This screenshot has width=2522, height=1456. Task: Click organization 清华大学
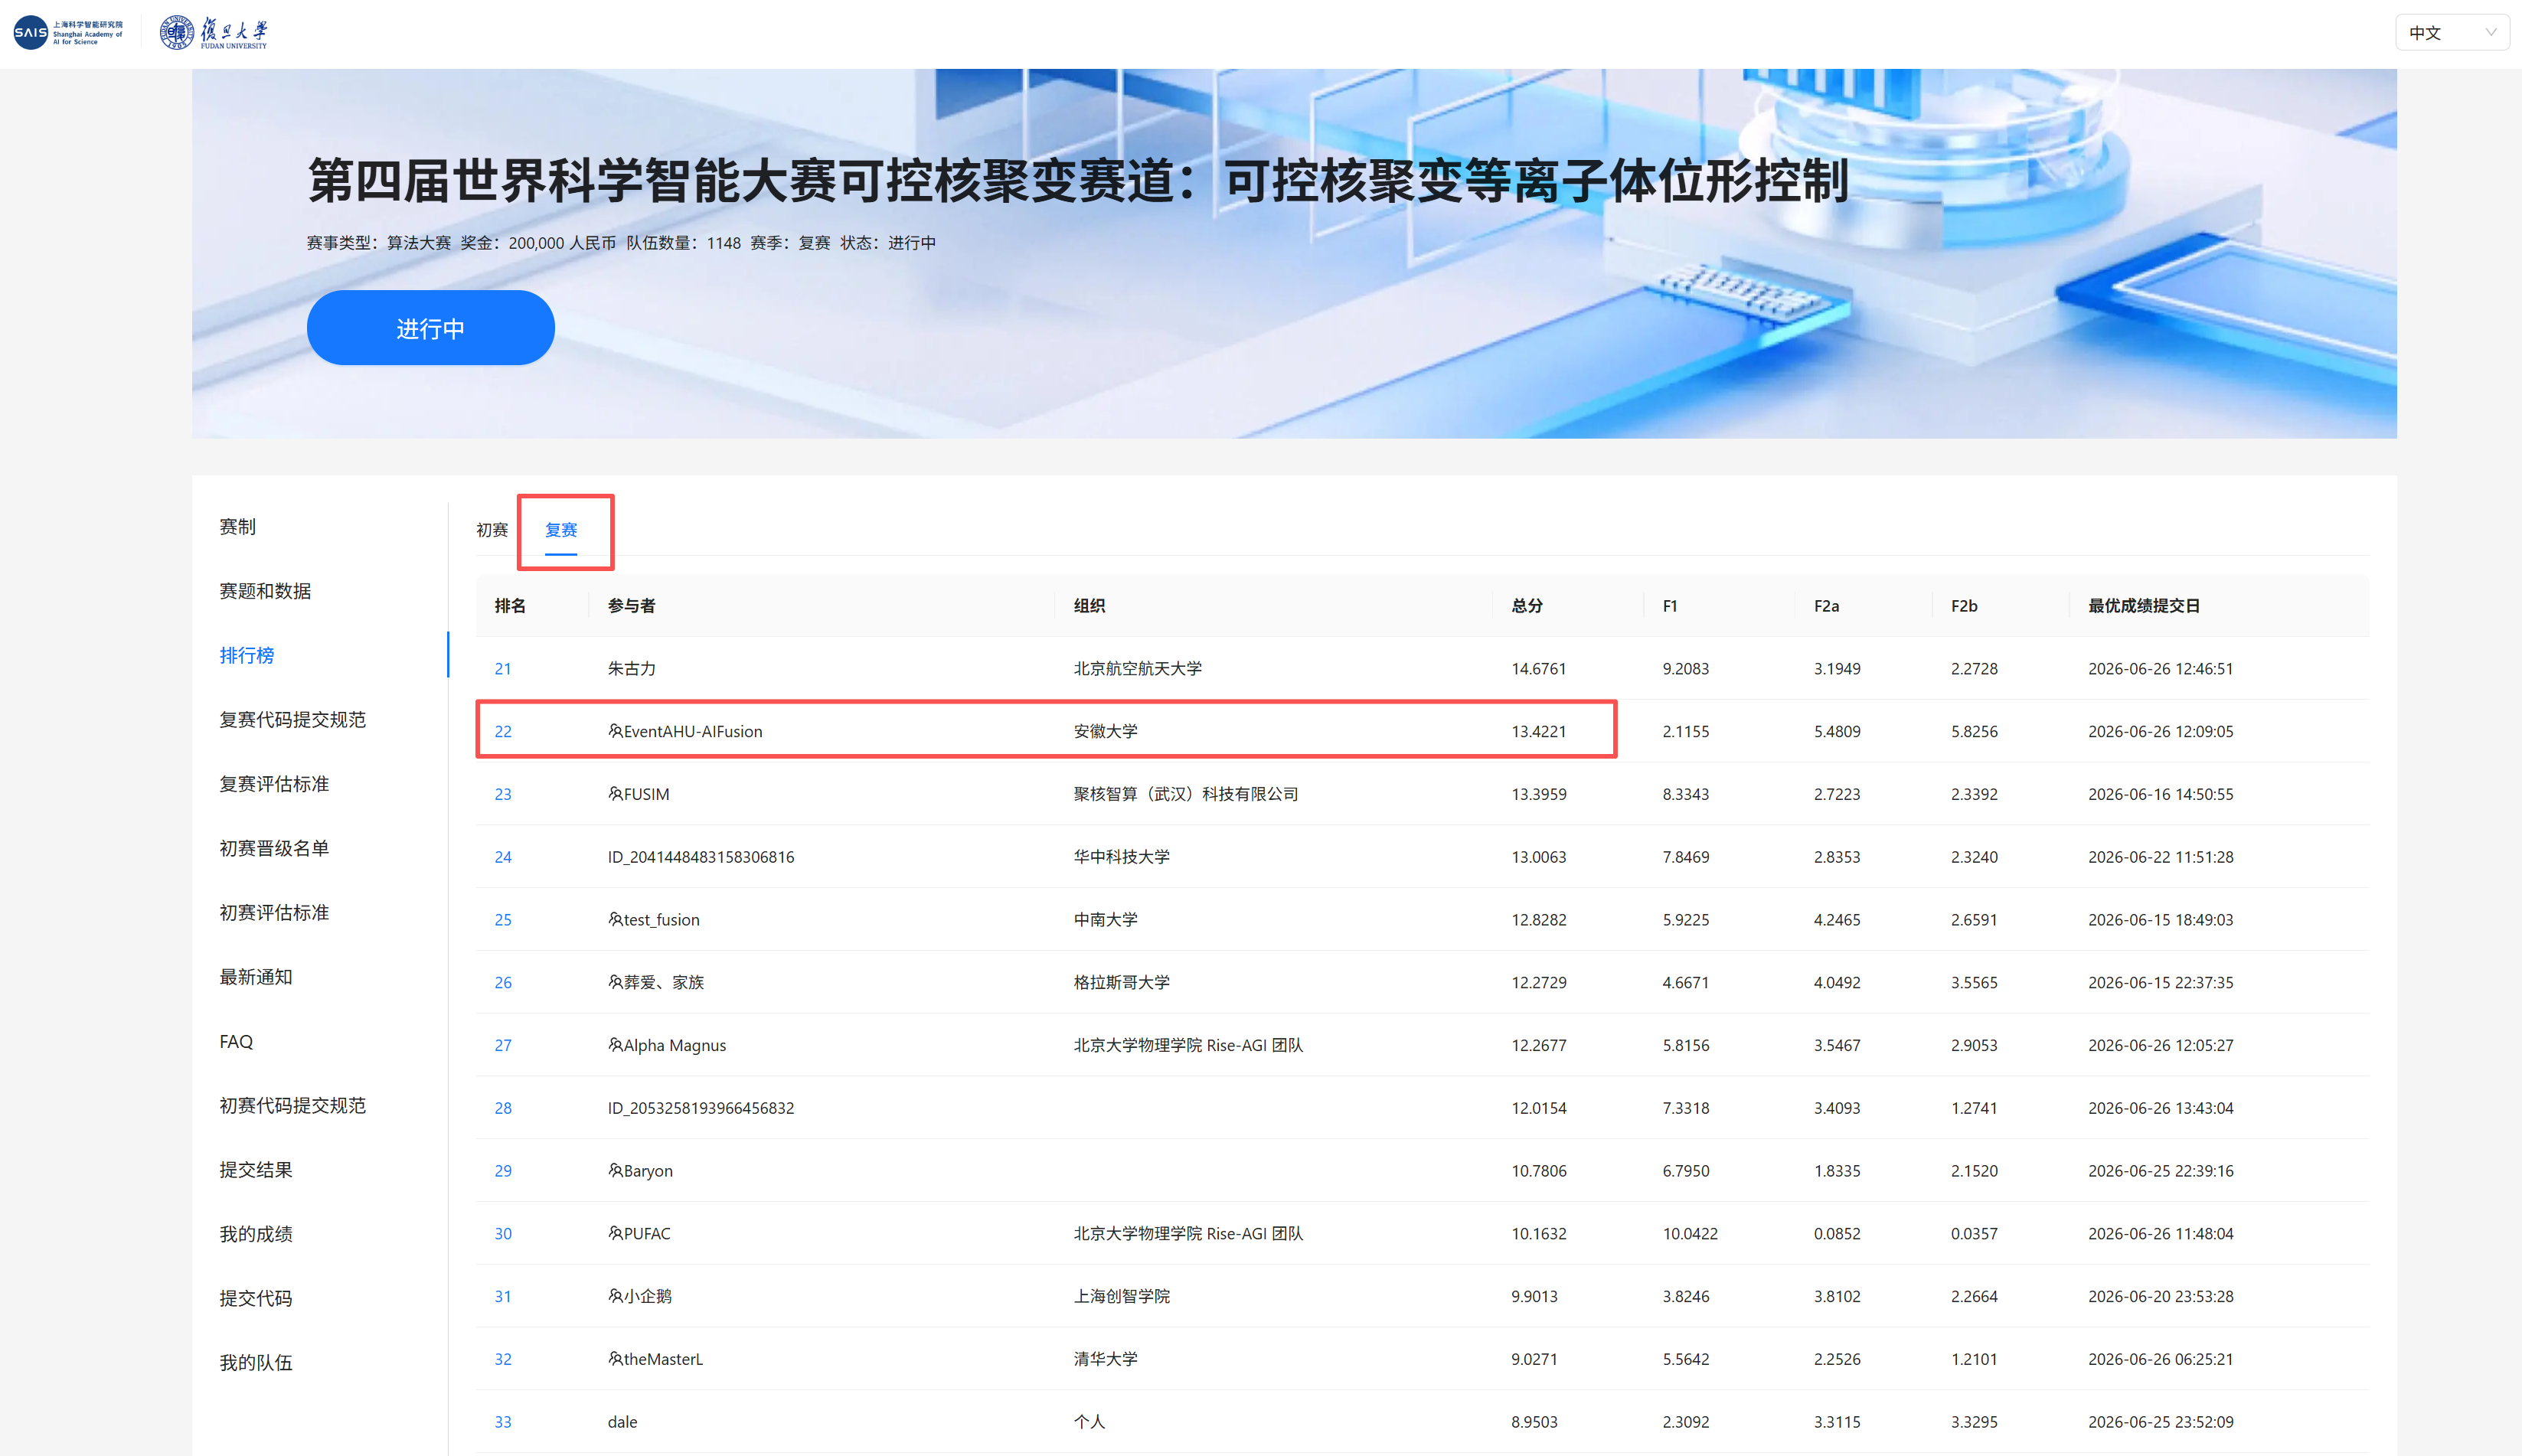coord(1105,1359)
